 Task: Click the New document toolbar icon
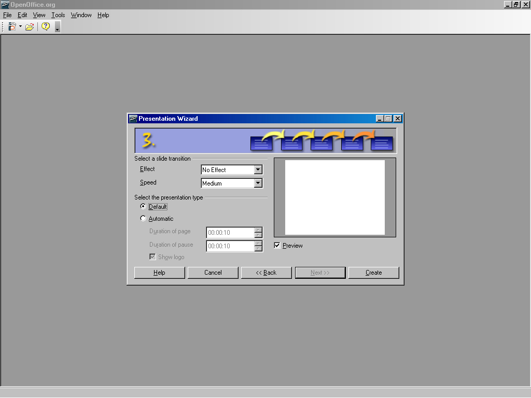(x=12, y=26)
